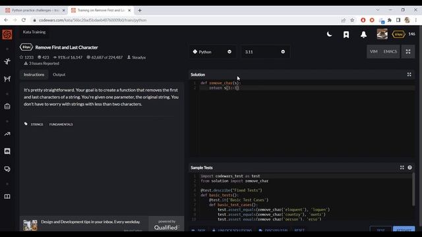Image resolution: width=422 pixels, height=237 pixels.
Task: Open the Chat message sidebar icon
Action: pyautogui.click(x=7, y=151)
